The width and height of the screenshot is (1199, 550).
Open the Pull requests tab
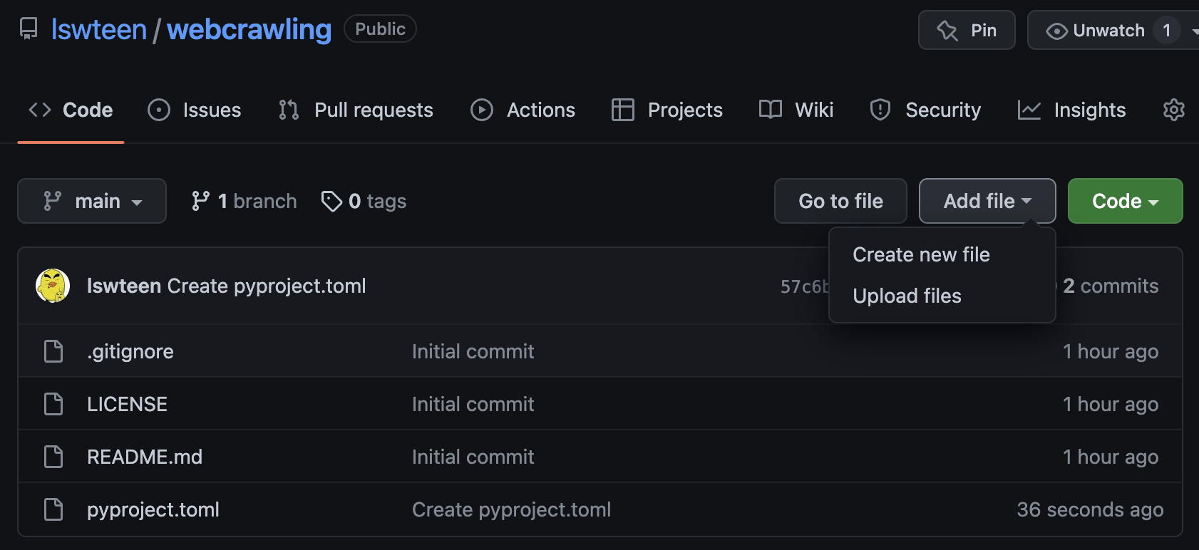tap(356, 110)
